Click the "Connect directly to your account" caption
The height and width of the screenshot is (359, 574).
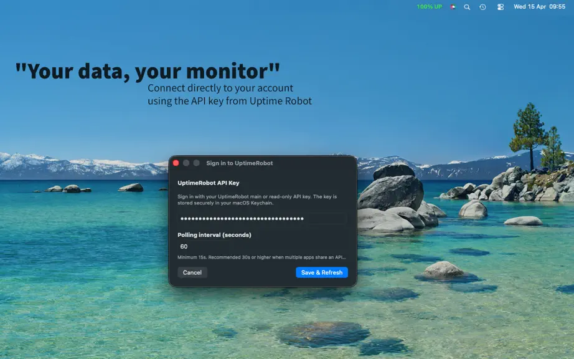click(x=220, y=88)
